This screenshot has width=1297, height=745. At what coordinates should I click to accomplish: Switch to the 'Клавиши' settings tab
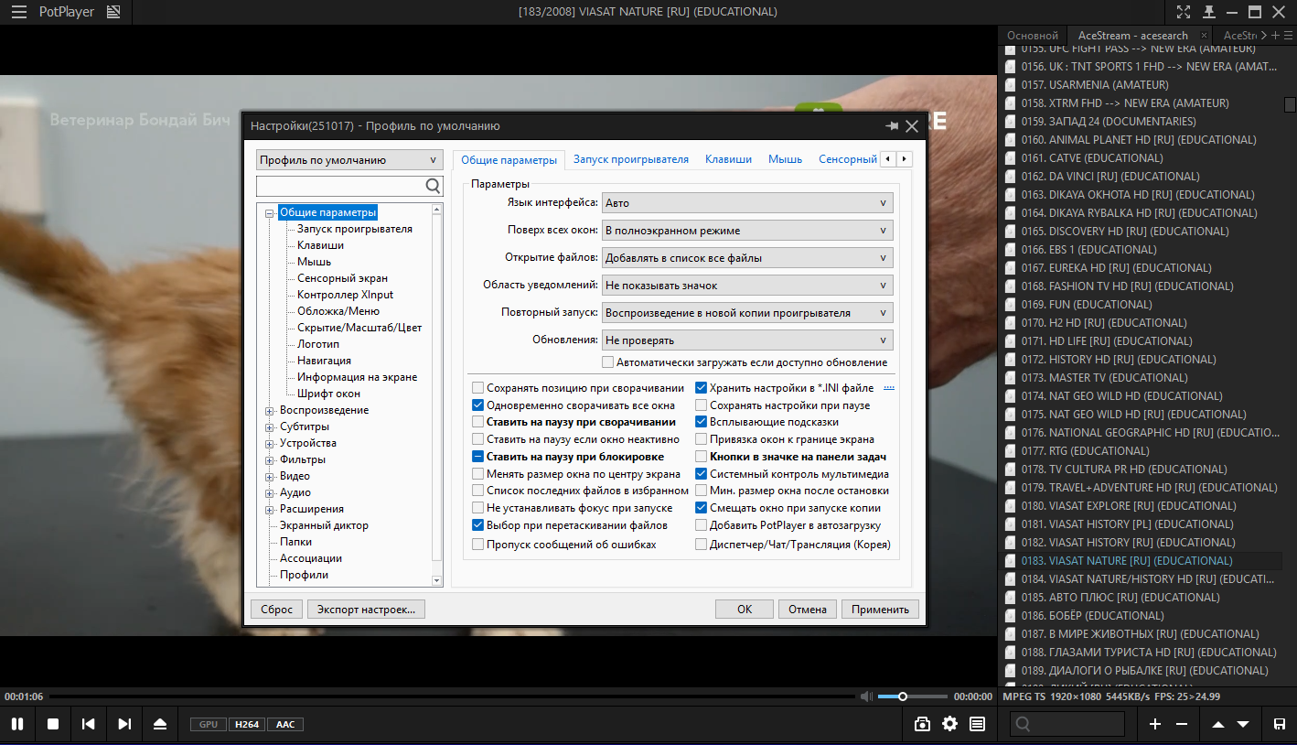pyautogui.click(x=728, y=159)
